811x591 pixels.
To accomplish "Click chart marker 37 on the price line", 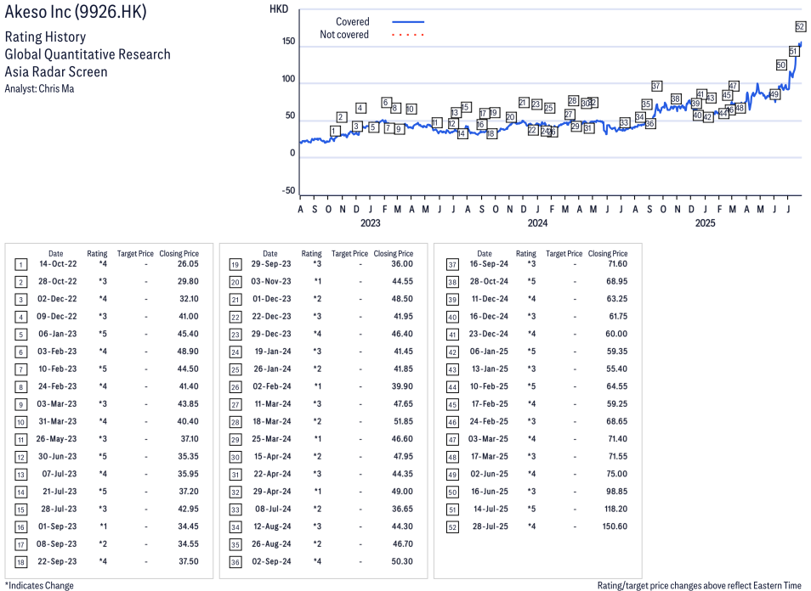I will point(656,87).
